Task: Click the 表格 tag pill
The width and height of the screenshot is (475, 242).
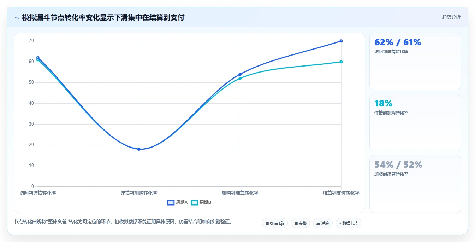Action: click(300, 223)
